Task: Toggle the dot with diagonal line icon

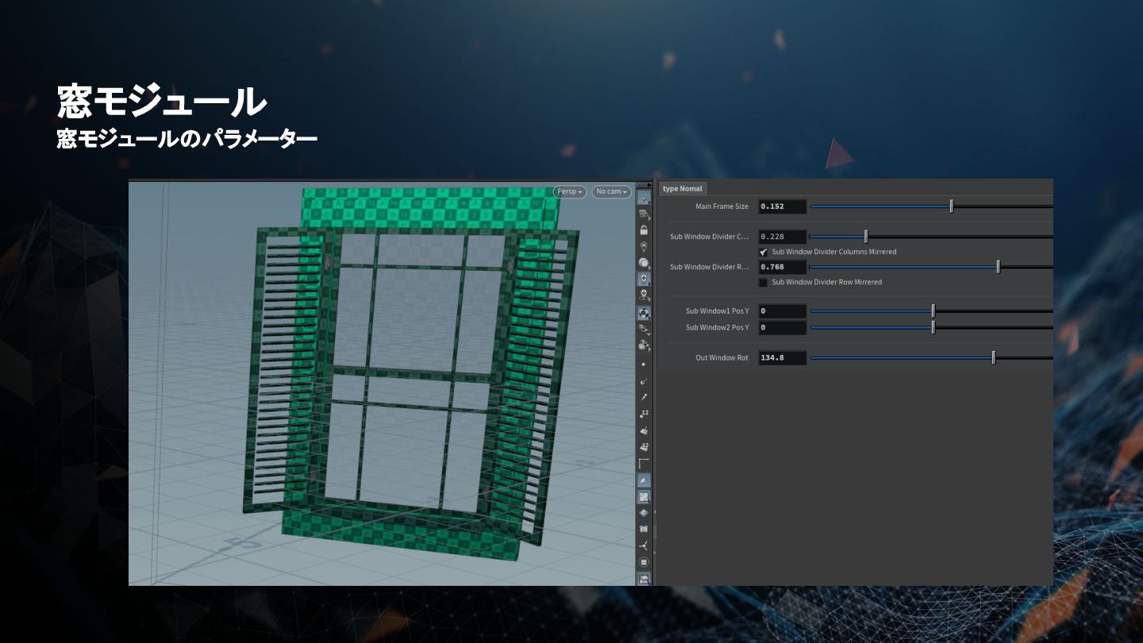Action: (644, 397)
